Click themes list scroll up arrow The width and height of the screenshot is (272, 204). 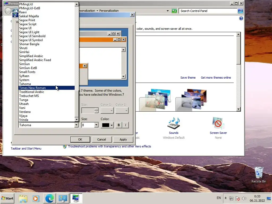tap(238, 34)
